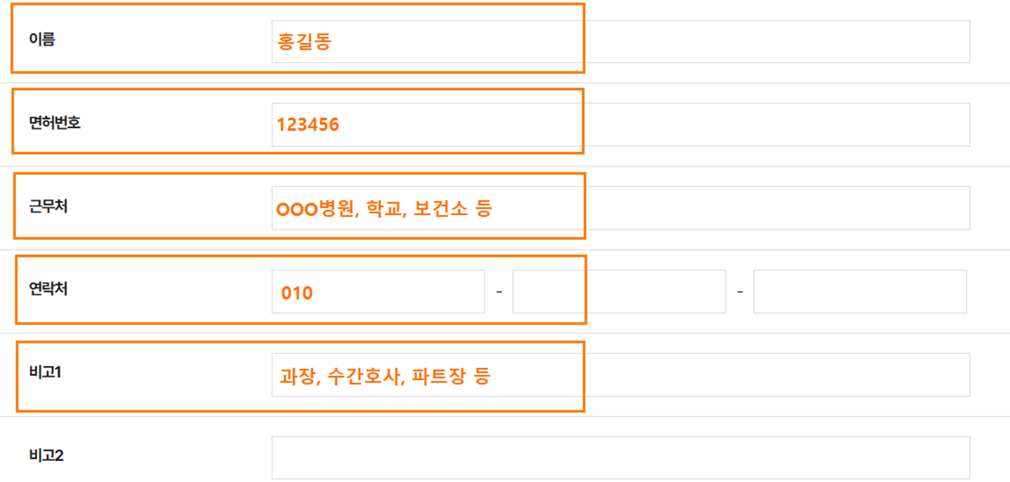Click the orange 홍길동 sample text
This screenshot has height=482, width=1010.
(x=304, y=42)
